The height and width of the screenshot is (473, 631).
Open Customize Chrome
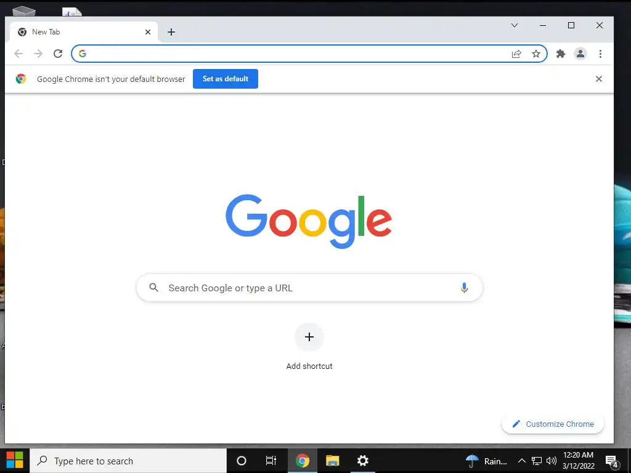553,424
